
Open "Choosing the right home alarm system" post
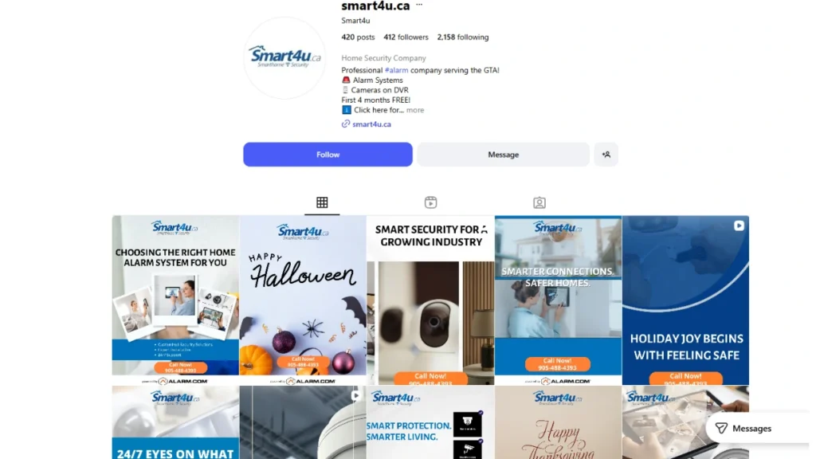[x=175, y=300]
